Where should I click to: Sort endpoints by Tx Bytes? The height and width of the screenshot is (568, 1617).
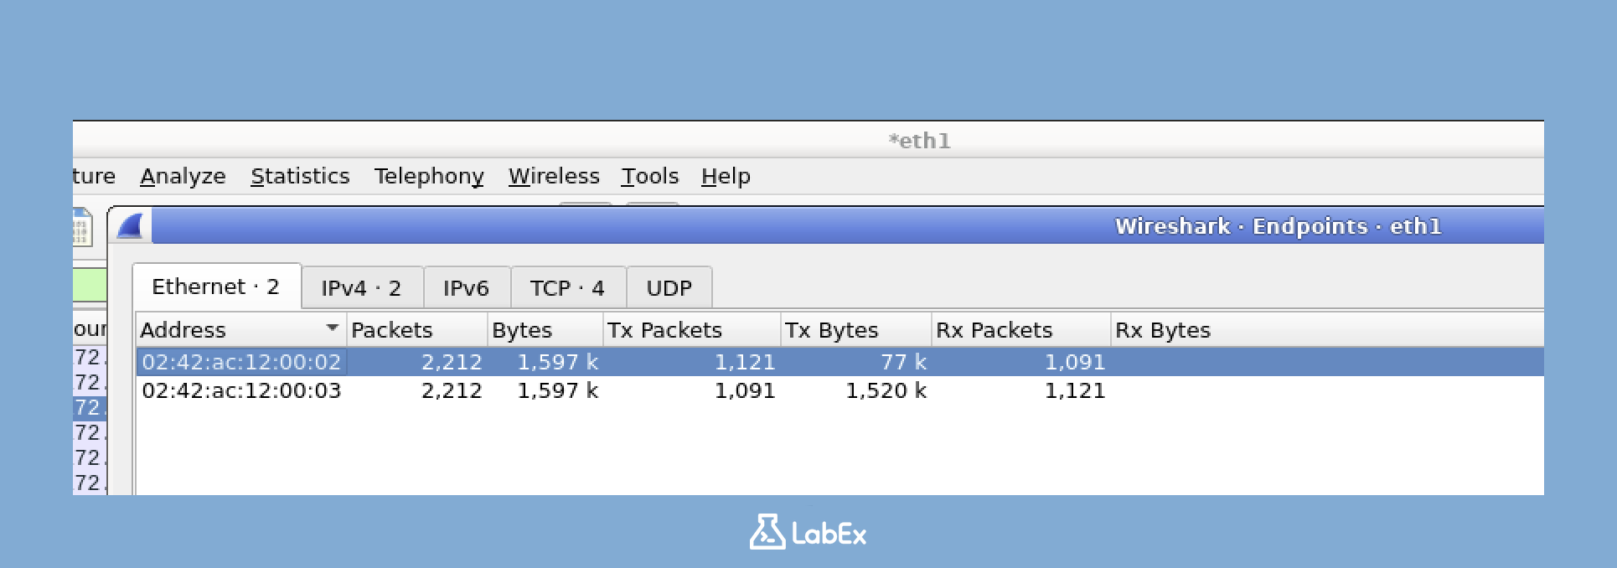(x=832, y=329)
